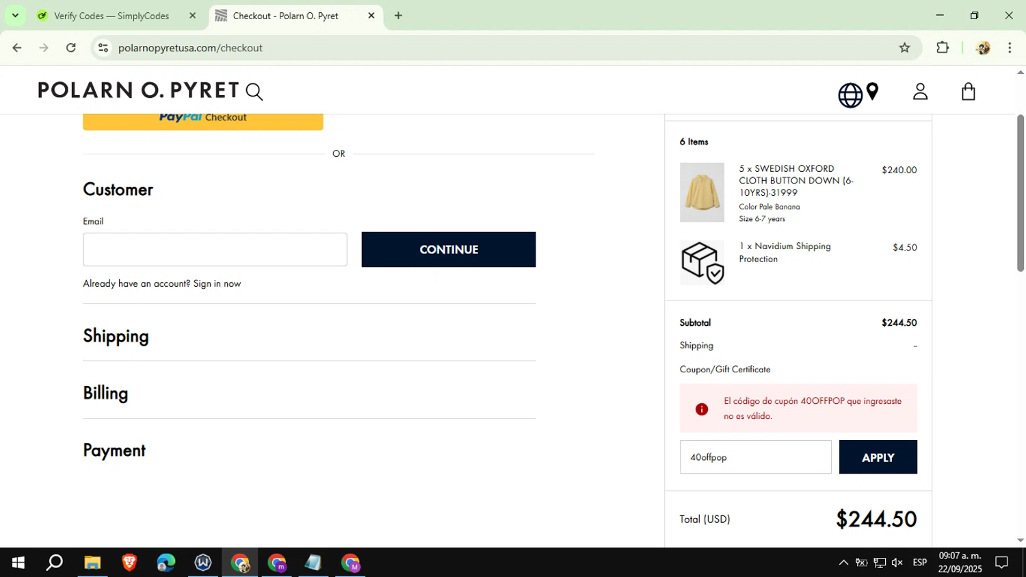Image resolution: width=1026 pixels, height=577 pixels.
Task: Click the scrollbar down arrow
Action: tap(1020, 540)
